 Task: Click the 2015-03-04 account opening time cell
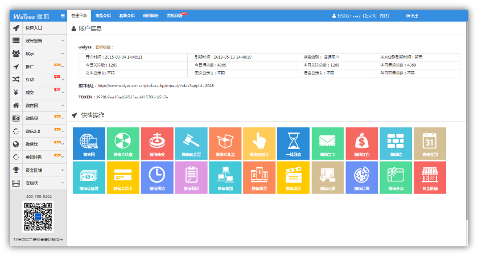pyautogui.click(x=133, y=57)
